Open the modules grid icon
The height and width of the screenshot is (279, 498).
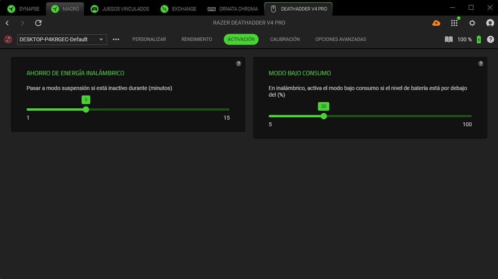coord(454,23)
